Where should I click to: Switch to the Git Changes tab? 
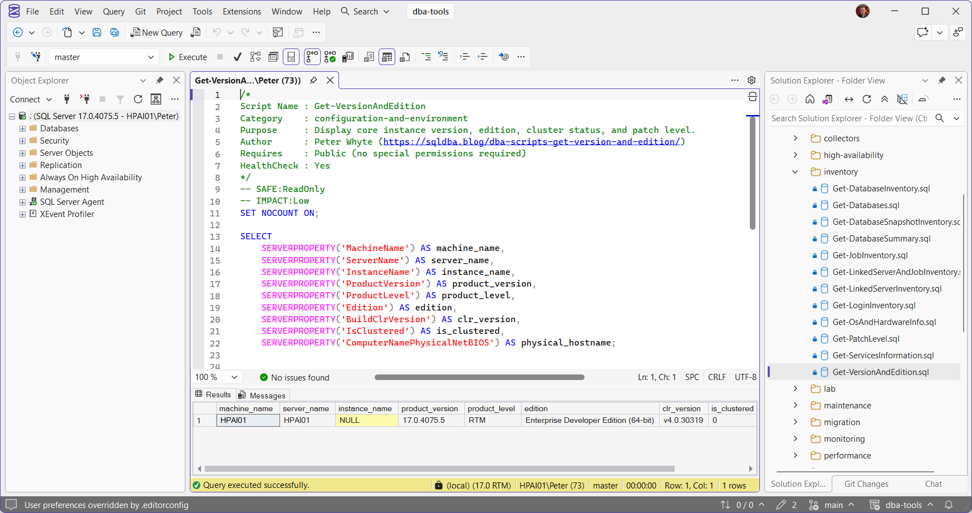click(866, 484)
